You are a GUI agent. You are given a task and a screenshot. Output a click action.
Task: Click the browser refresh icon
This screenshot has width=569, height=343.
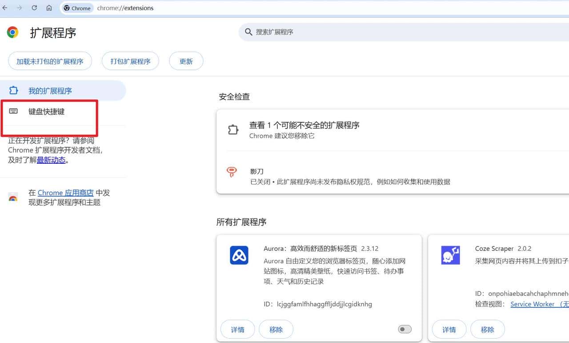(x=34, y=8)
